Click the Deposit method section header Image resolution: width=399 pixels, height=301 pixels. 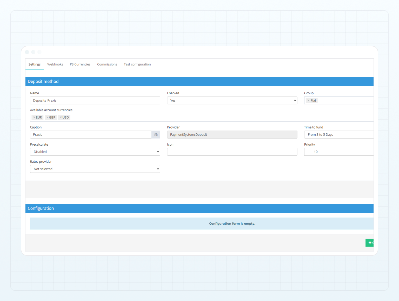click(199, 81)
